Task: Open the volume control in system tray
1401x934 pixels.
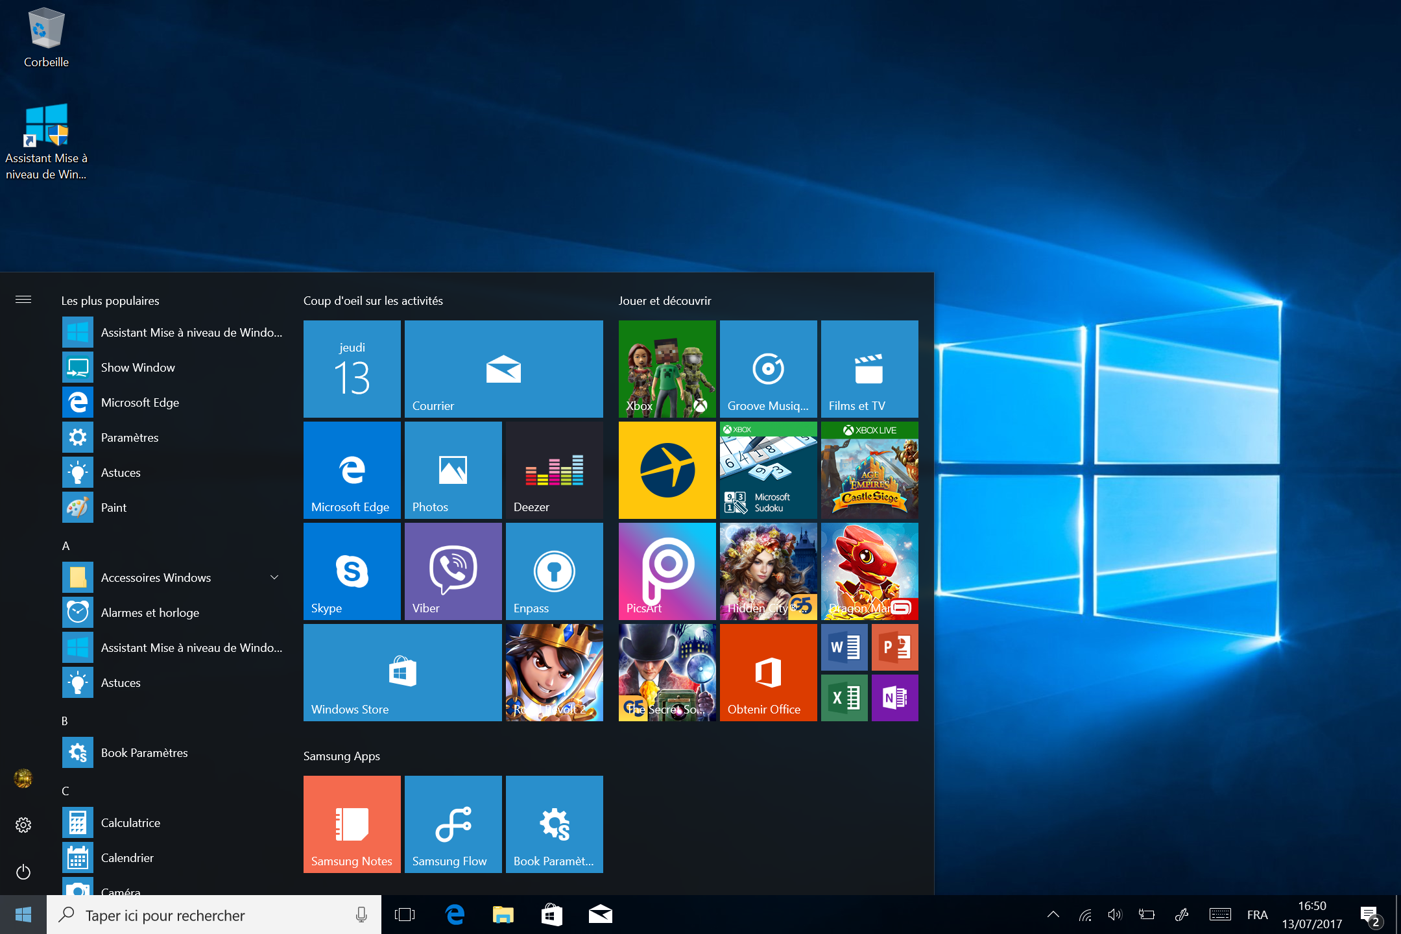Action: (x=1115, y=915)
